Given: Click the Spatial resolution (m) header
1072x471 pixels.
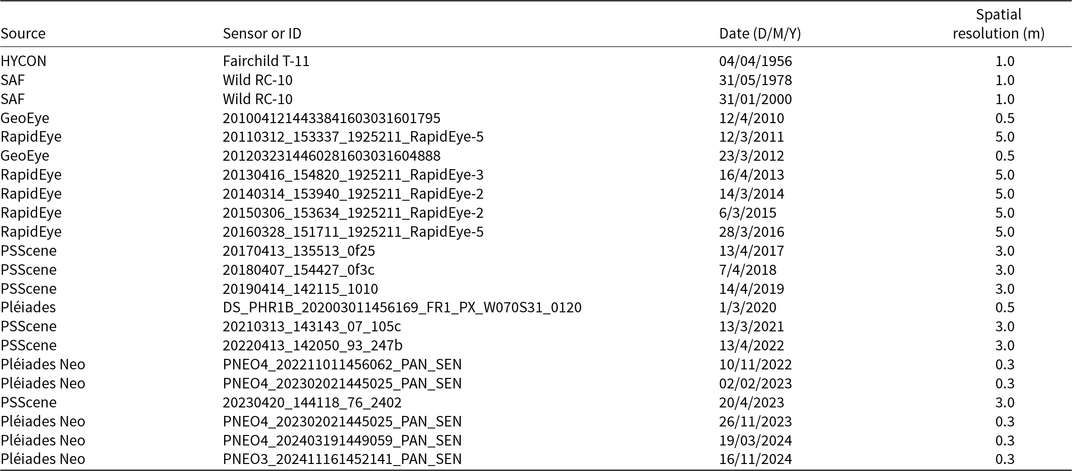Looking at the screenshot, I should click(x=998, y=24).
